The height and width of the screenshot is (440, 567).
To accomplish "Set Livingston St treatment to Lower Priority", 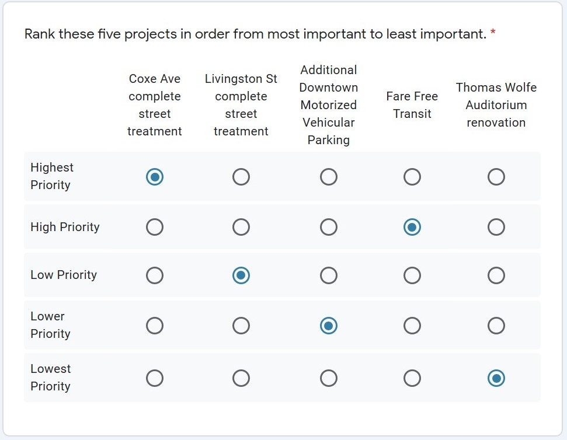I will tap(241, 326).
